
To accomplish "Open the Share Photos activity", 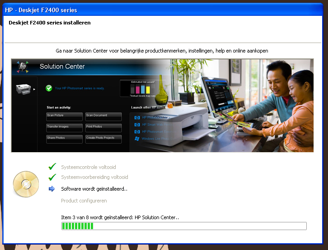I will (x=64, y=138).
